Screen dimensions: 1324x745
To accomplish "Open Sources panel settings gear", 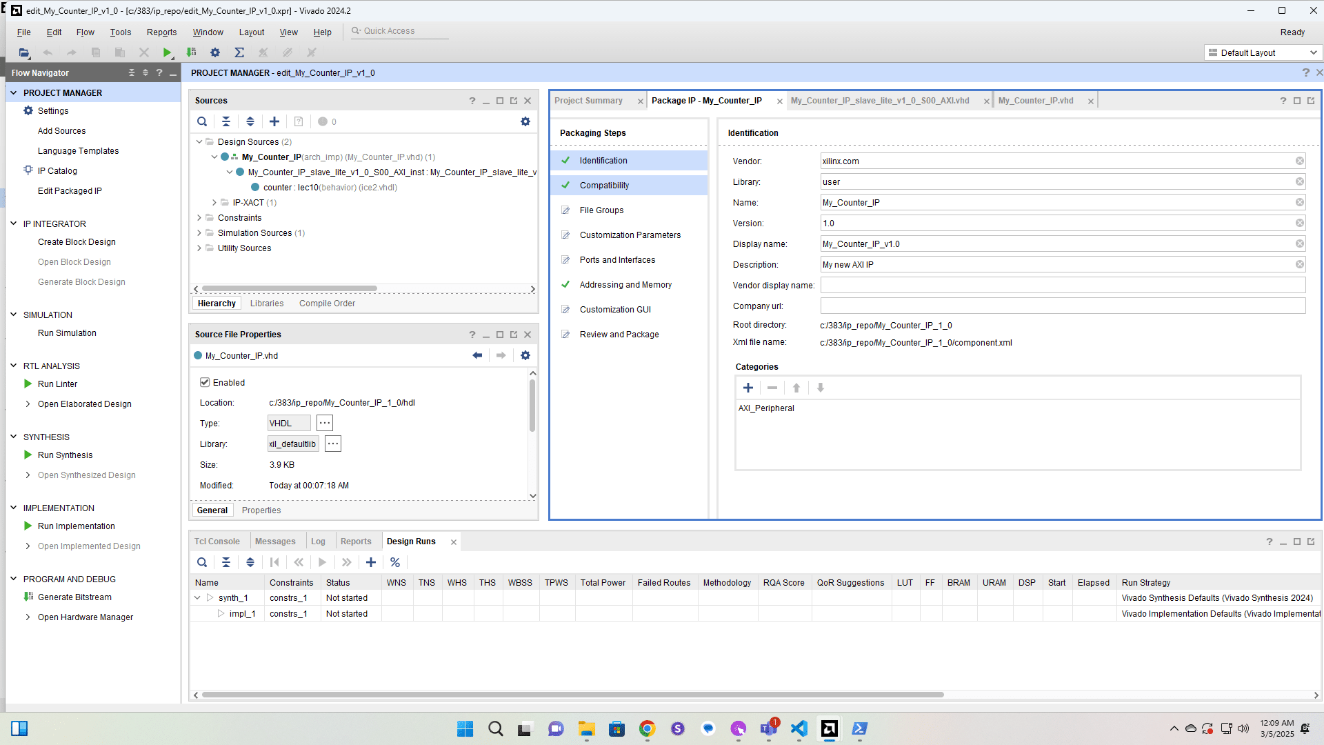I will [525, 121].
